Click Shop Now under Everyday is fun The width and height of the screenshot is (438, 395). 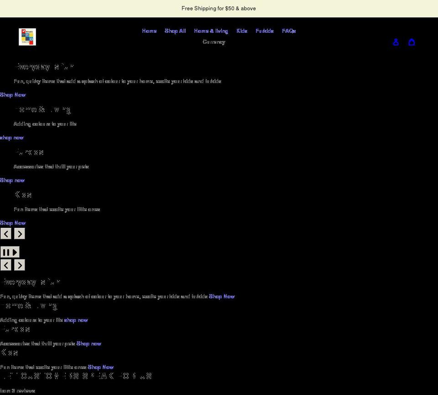click(x=12, y=95)
